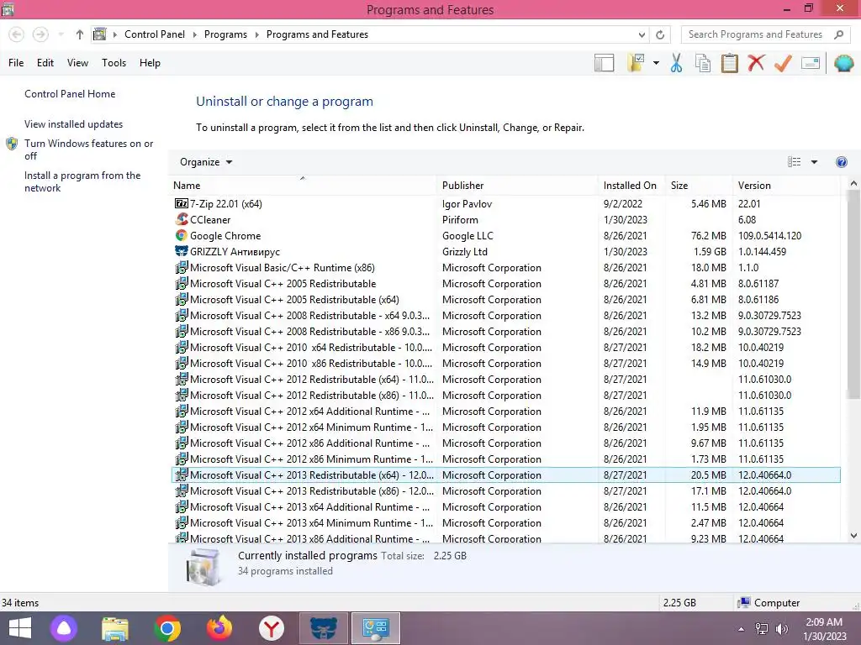Launch Firefox from taskbar

pos(219,628)
